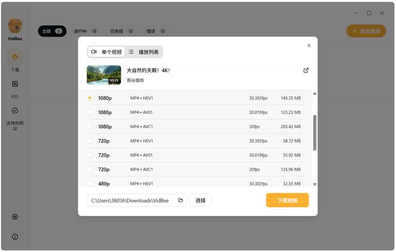Click the 粘贴链接 button
Screen dimensions: 396x252
tap(366, 31)
